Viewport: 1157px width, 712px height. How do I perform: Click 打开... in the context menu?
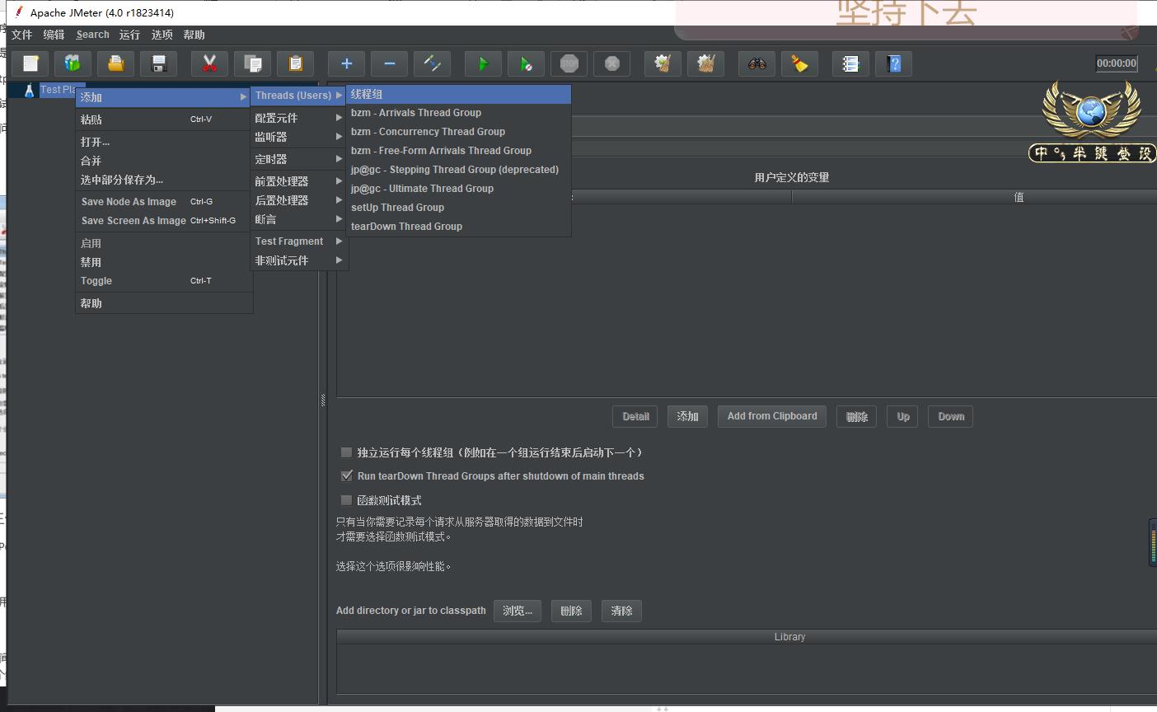click(x=163, y=142)
